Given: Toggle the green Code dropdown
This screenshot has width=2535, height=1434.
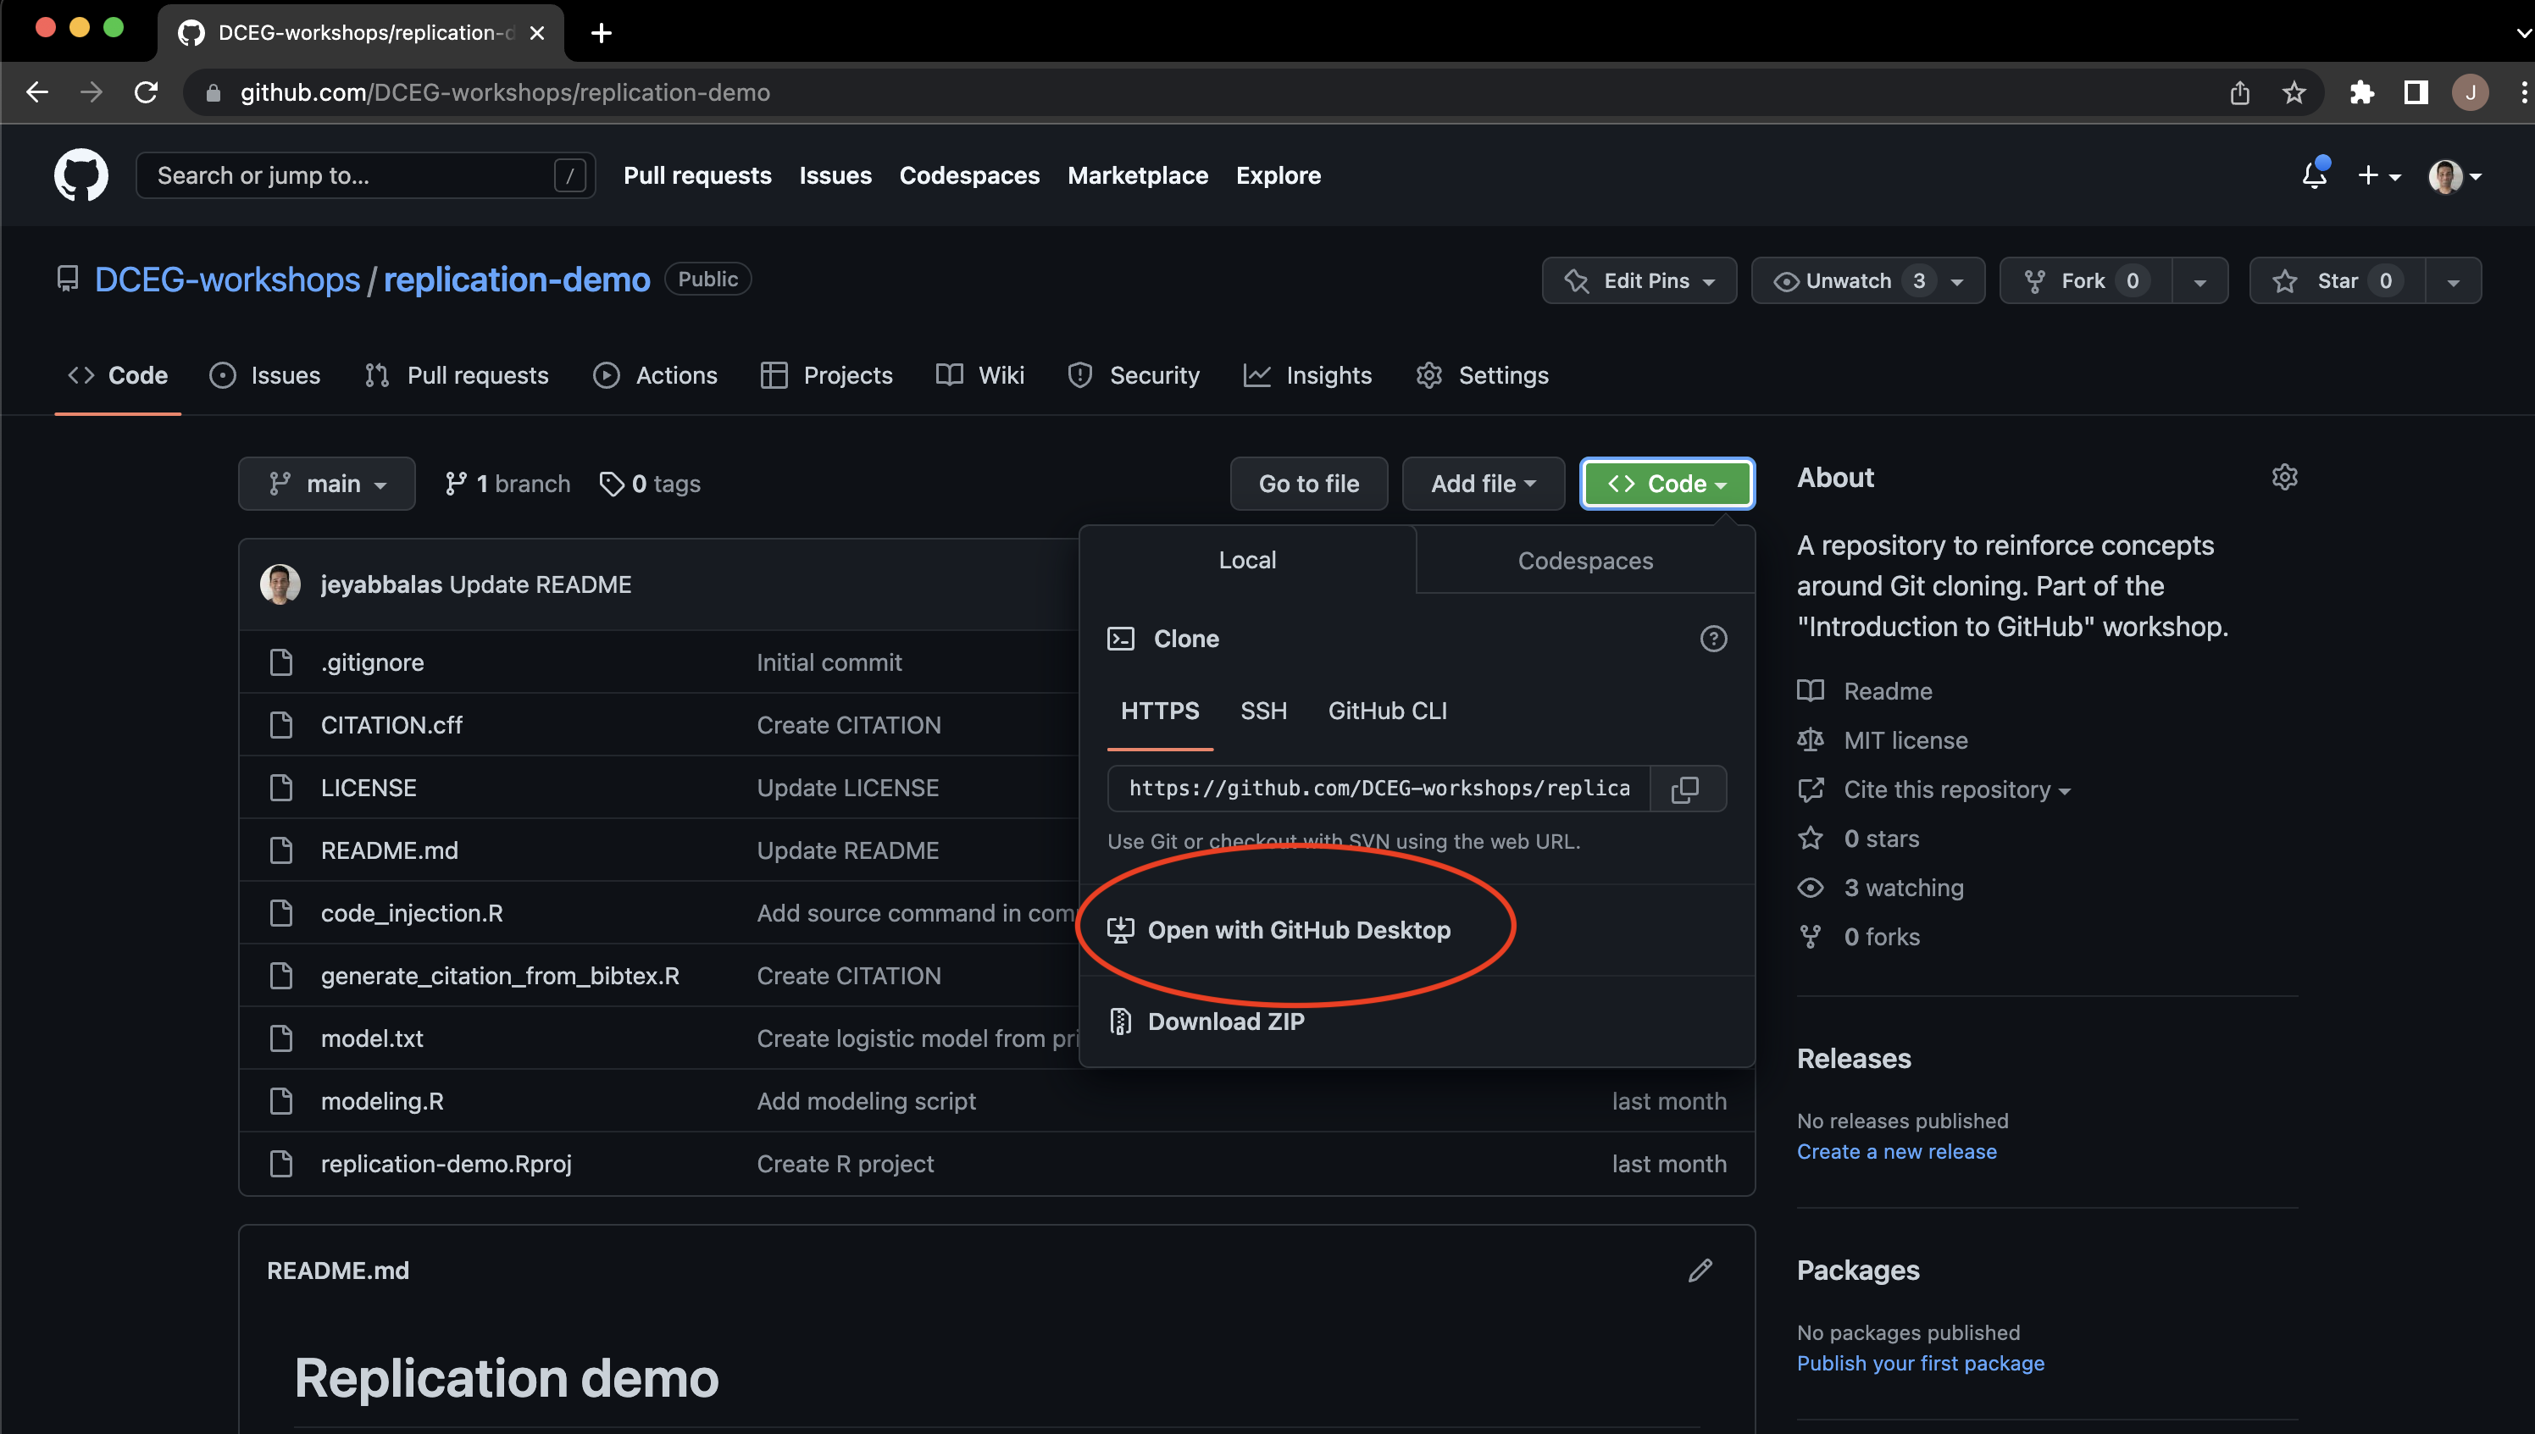Looking at the screenshot, I should [1667, 484].
